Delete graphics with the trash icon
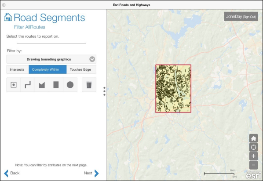Image resolution: width=263 pixels, height=181 pixels. tap(89, 85)
